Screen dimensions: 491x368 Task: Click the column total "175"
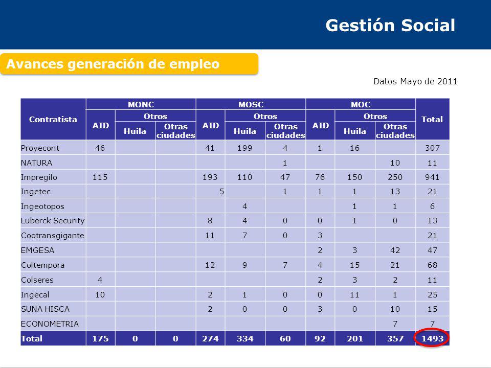(x=101, y=338)
